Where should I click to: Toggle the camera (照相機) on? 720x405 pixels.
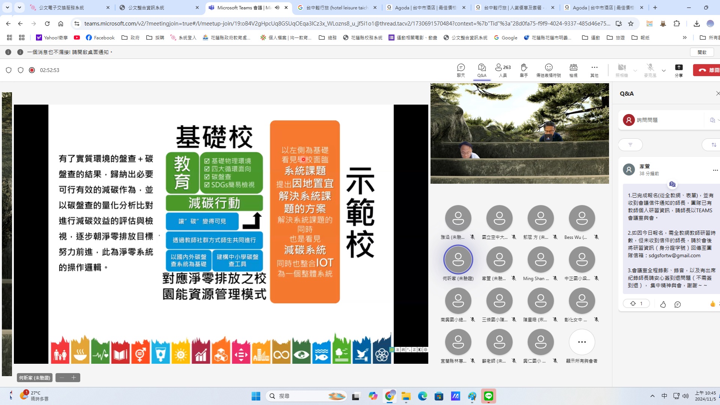tap(621, 70)
